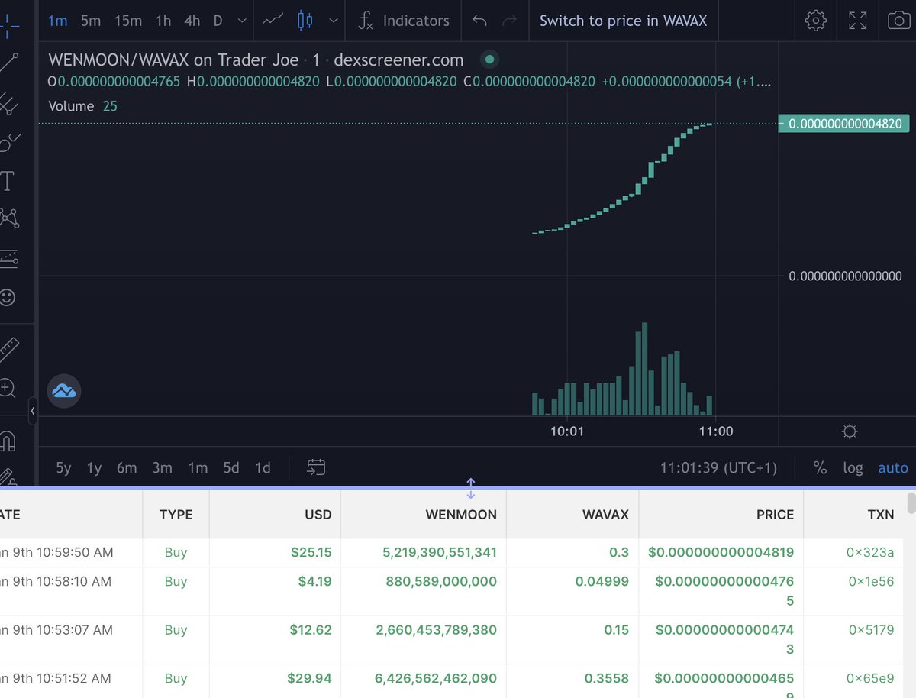Set date range to 1d
The image size is (916, 698).
click(x=263, y=467)
